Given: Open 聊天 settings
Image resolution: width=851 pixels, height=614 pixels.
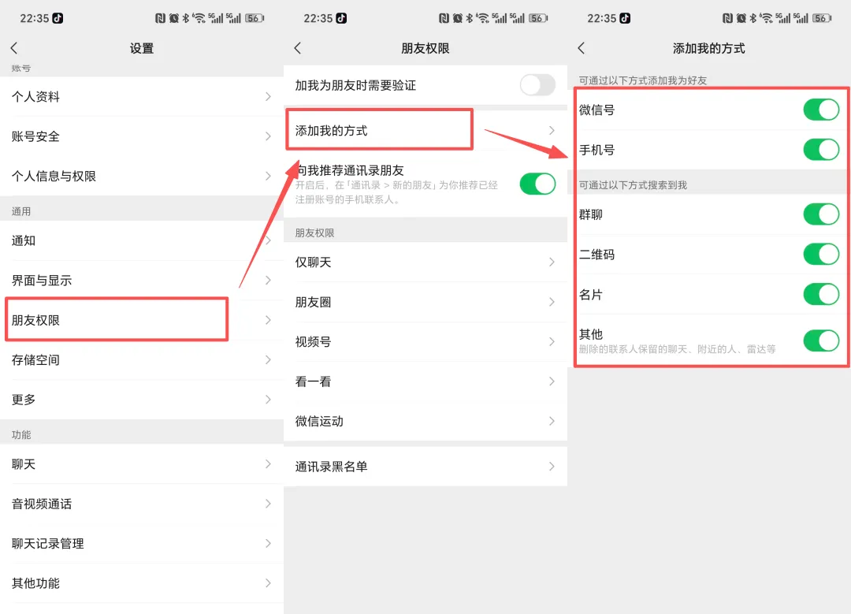Looking at the screenshot, I should coord(142,464).
